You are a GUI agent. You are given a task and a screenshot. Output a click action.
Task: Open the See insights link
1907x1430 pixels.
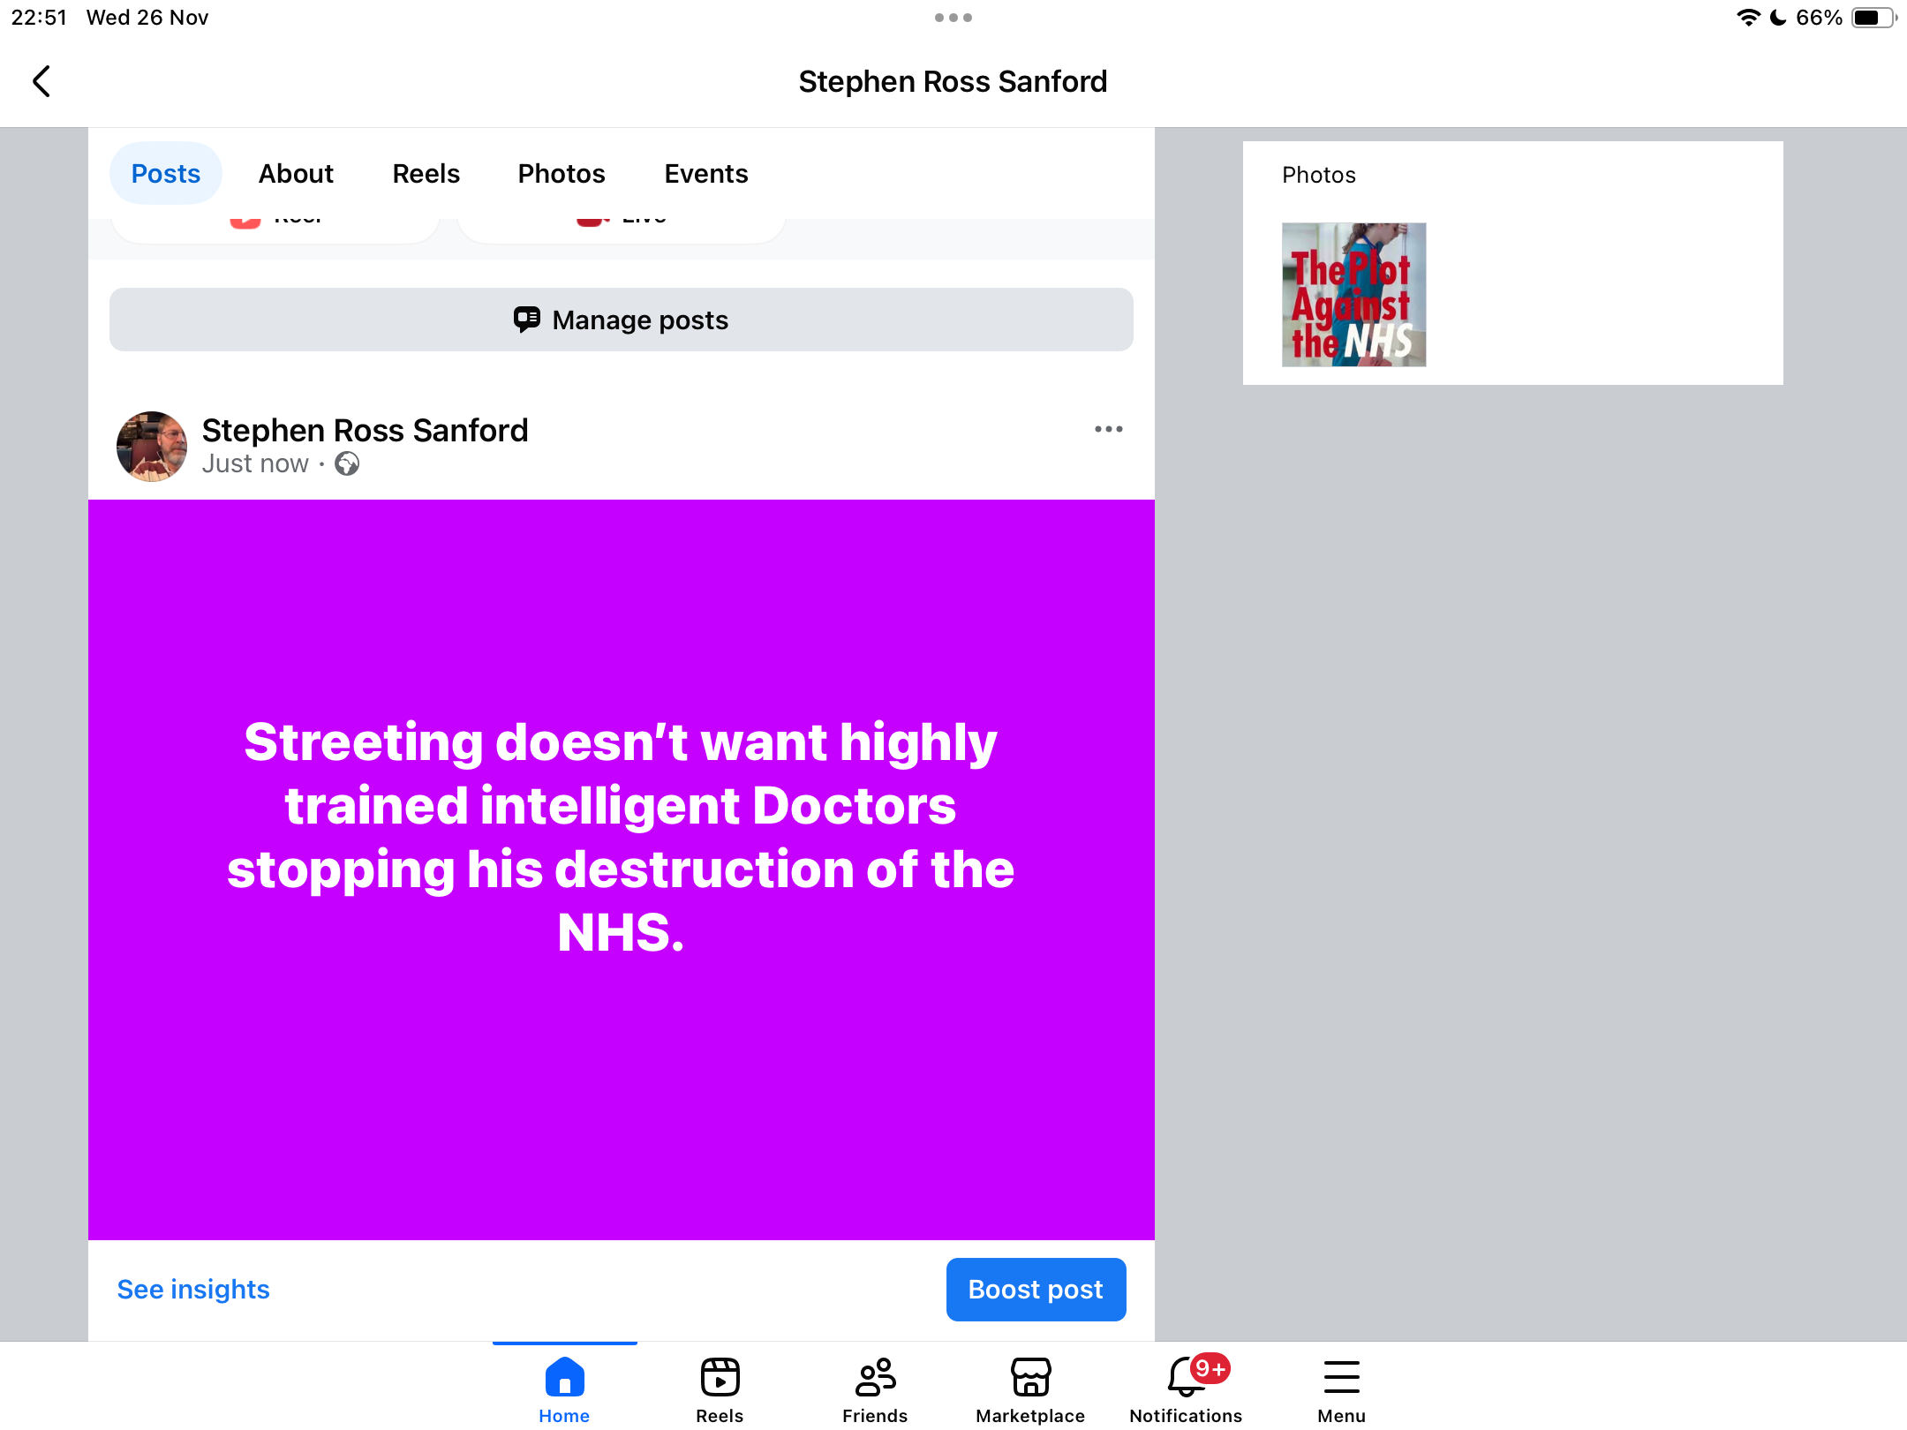[193, 1290]
